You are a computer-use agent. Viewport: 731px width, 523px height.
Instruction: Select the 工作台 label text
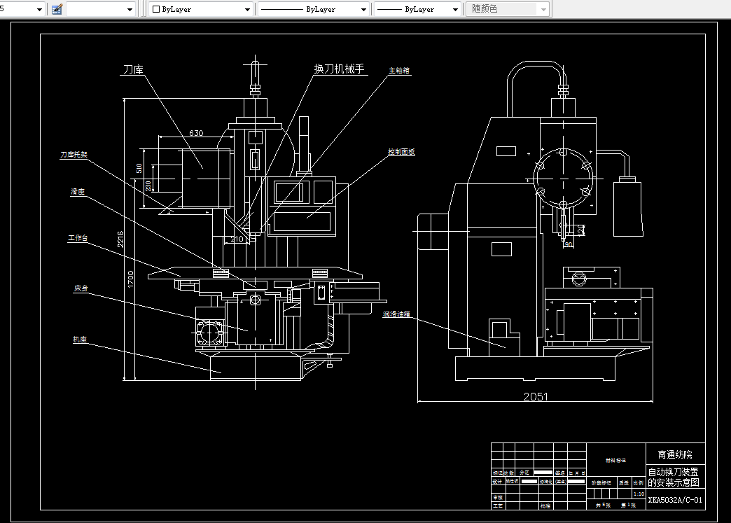[x=78, y=238]
